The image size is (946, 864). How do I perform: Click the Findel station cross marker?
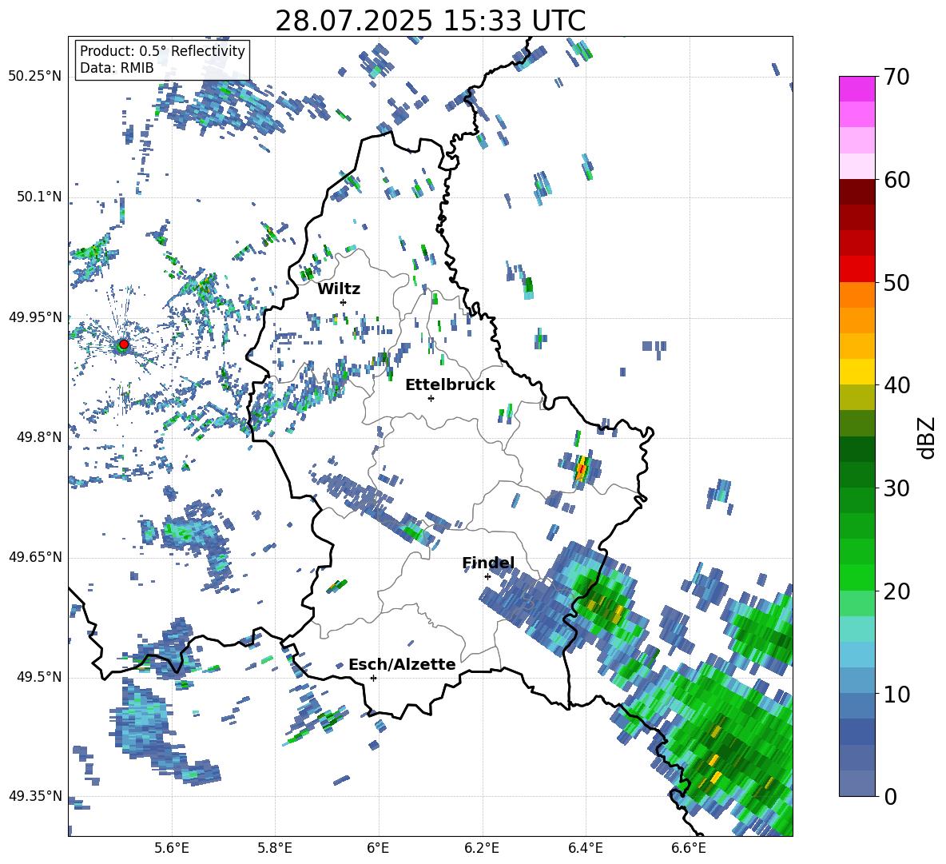(487, 576)
